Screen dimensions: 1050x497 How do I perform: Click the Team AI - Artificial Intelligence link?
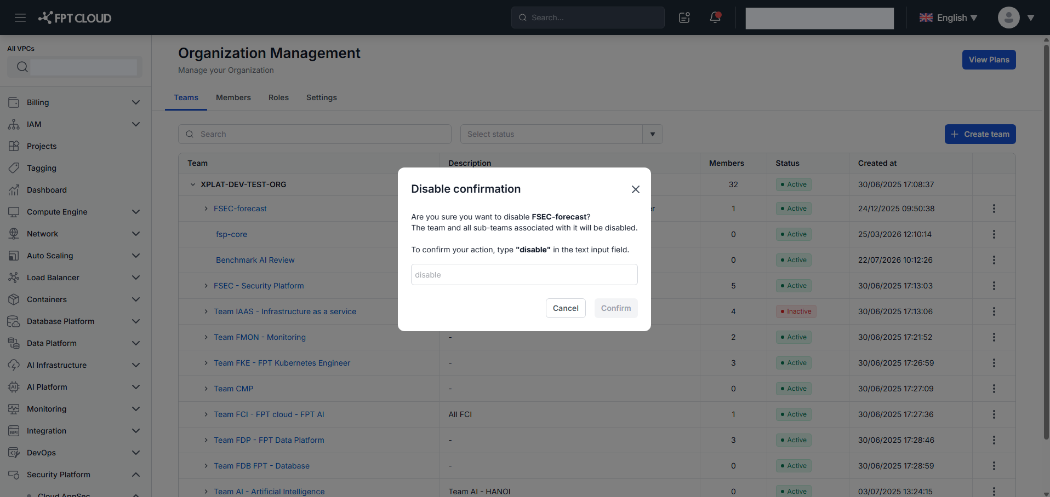pyautogui.click(x=269, y=492)
